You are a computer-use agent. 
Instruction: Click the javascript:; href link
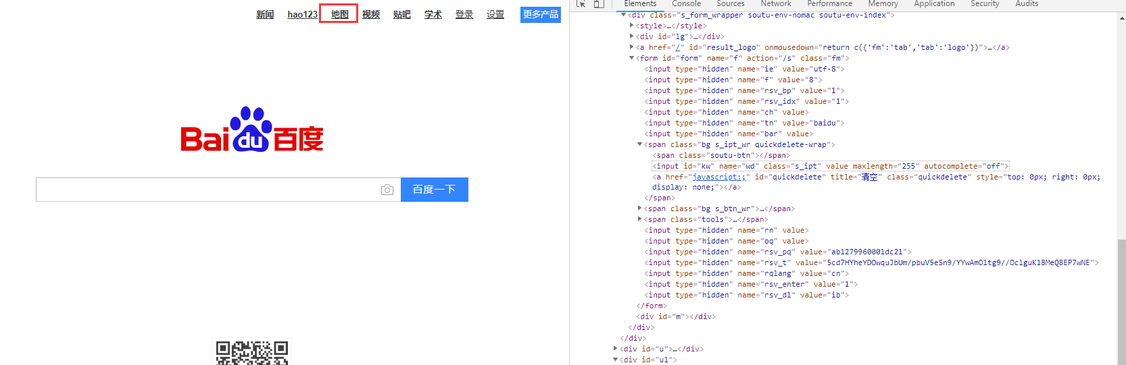(718, 177)
